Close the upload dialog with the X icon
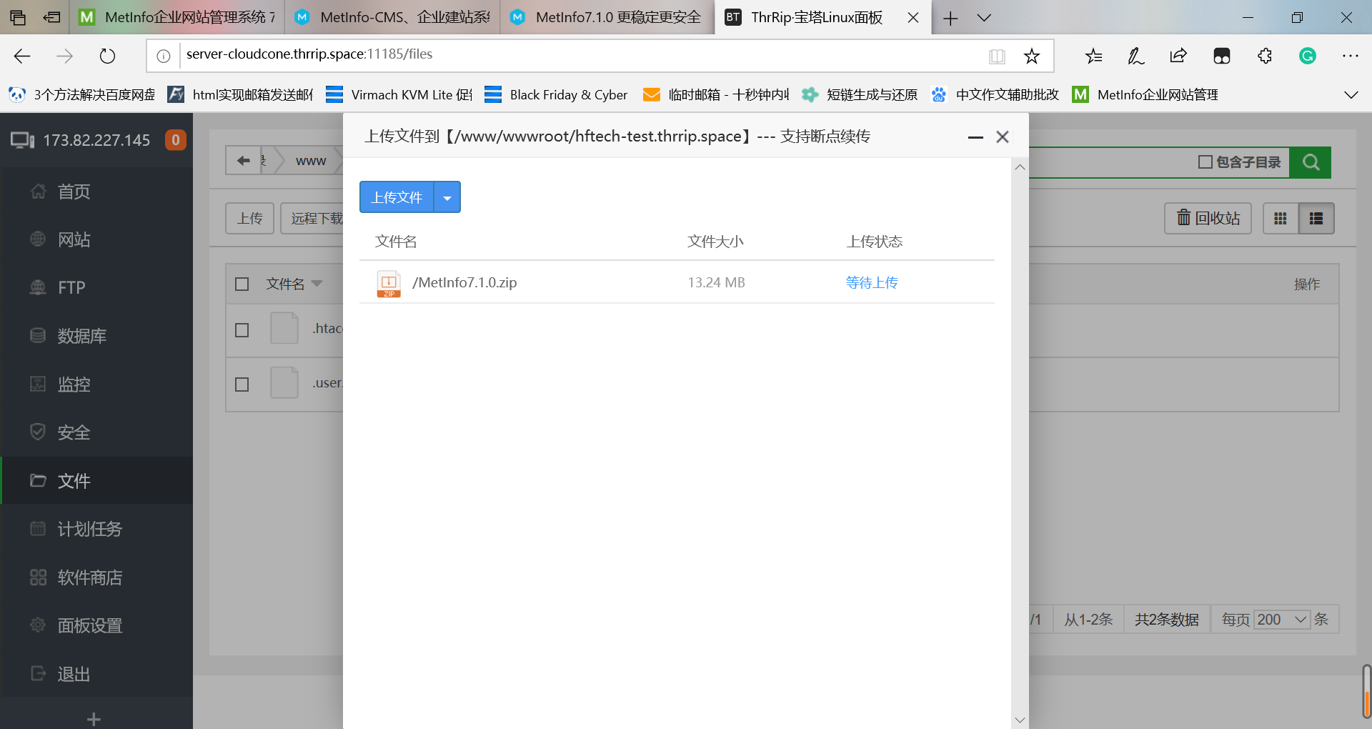Viewport: 1372px width, 729px height. pyautogui.click(x=1003, y=137)
